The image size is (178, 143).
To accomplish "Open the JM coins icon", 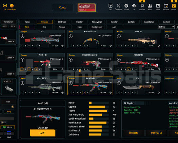I will click(134, 6).
